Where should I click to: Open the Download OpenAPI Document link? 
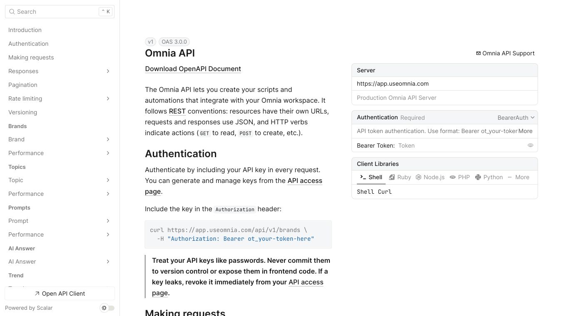coord(193,69)
